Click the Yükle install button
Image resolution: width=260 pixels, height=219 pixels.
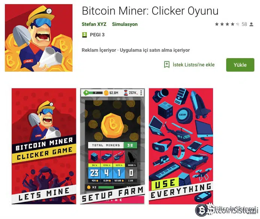tap(240, 65)
